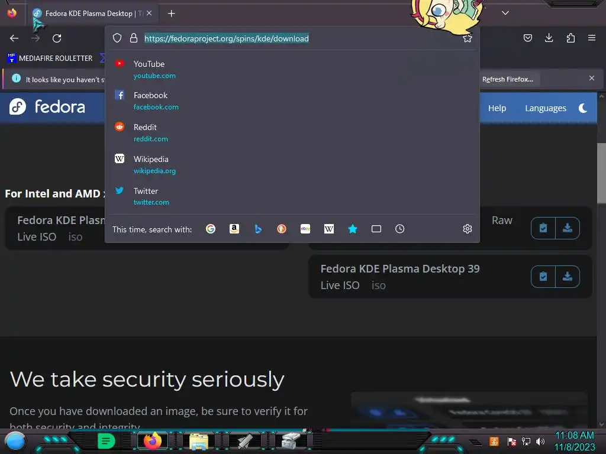
Task: Verify checksum for the Raw image row
Action: pyautogui.click(x=543, y=228)
